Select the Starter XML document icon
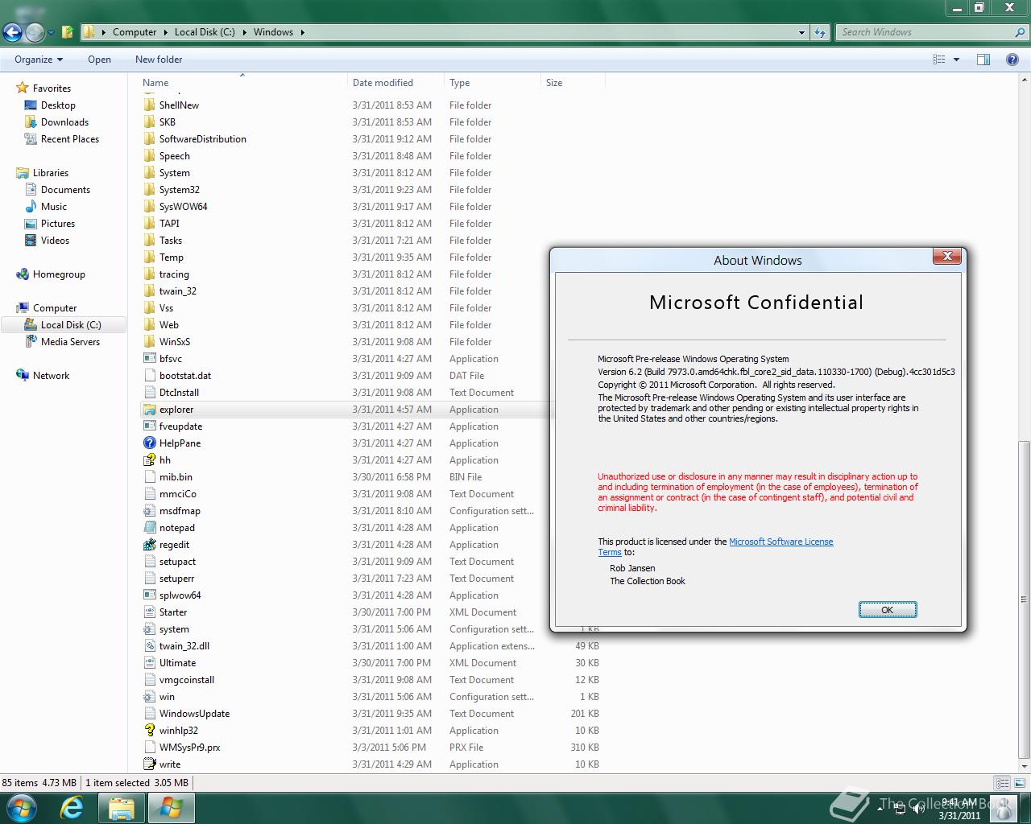The image size is (1031, 824). tap(149, 612)
